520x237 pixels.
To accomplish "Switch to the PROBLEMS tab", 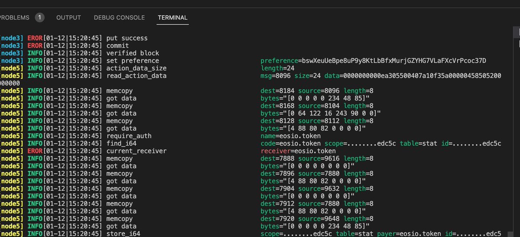I will coord(14,17).
